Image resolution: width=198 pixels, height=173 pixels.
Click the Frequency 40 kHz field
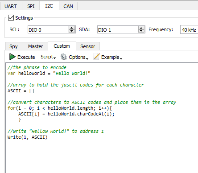click(x=189, y=30)
